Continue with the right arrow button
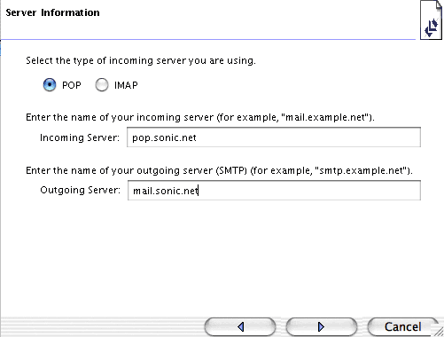 point(322,326)
